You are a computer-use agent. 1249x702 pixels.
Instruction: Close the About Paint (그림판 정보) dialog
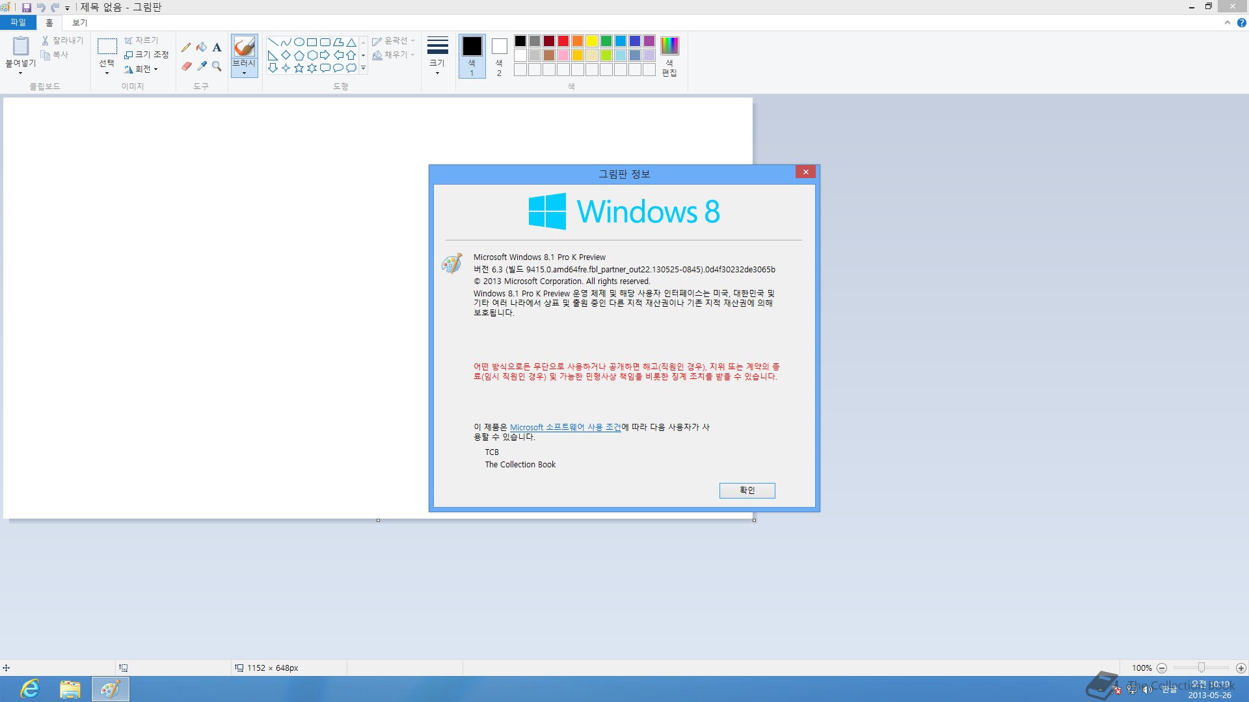(x=805, y=172)
